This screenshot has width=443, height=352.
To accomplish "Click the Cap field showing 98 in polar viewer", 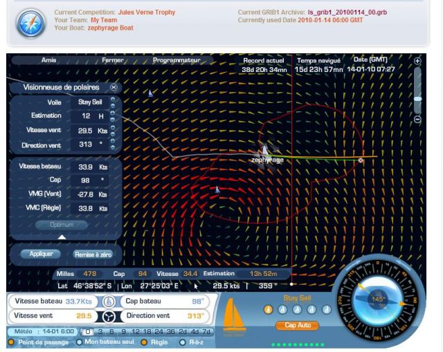I will pos(89,180).
